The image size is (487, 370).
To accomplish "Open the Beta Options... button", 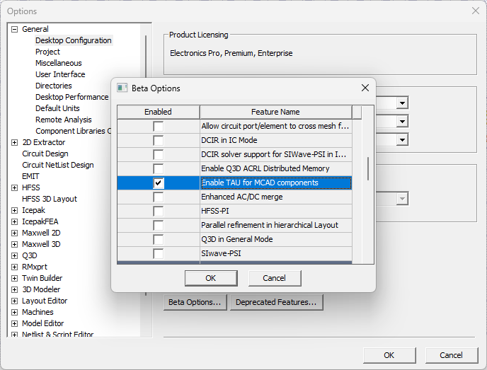I will tap(195, 302).
